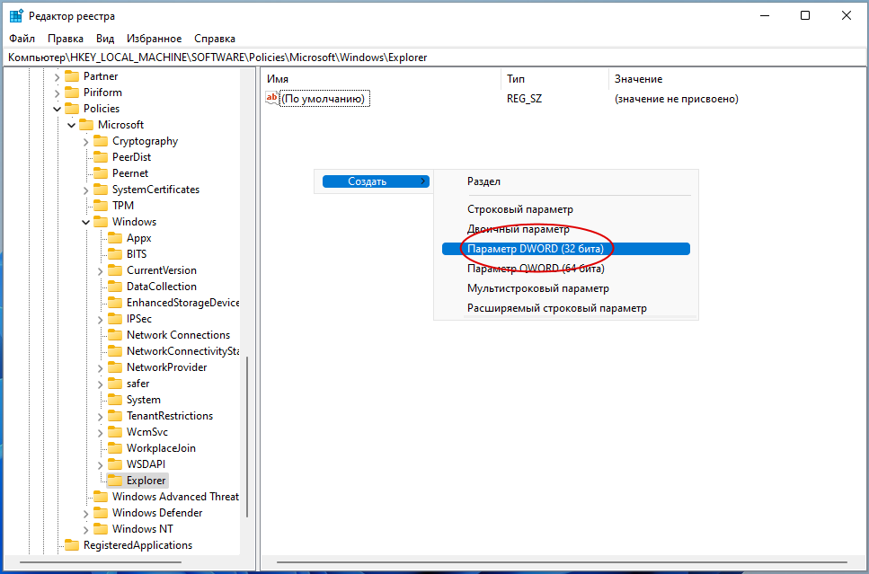Click the BITS folder icon
869x574 pixels.
[115, 253]
